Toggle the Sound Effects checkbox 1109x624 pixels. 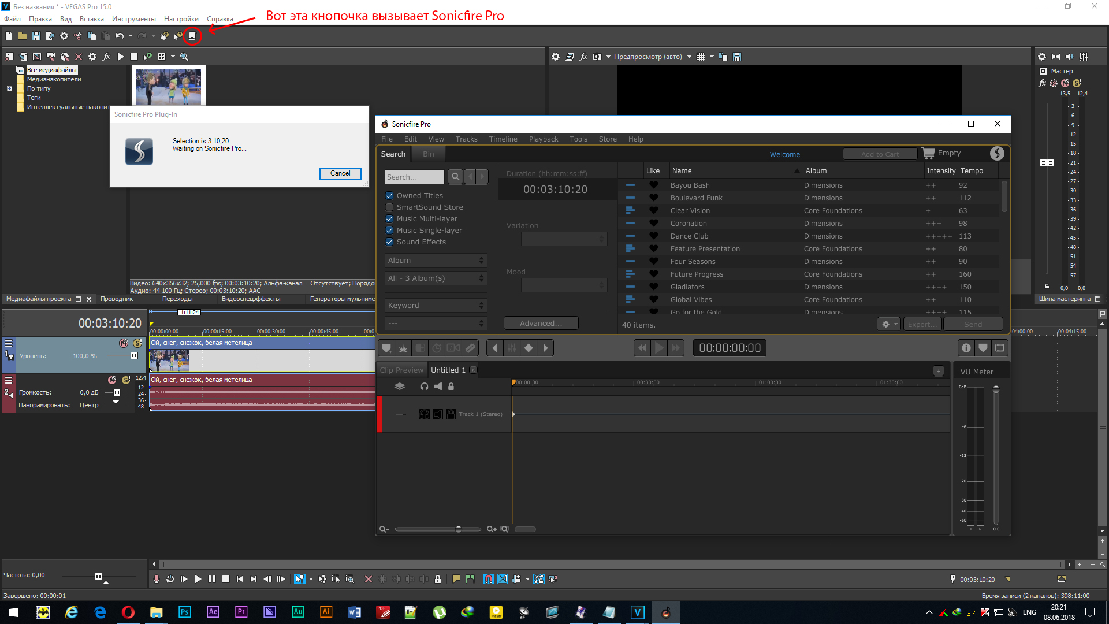click(389, 242)
